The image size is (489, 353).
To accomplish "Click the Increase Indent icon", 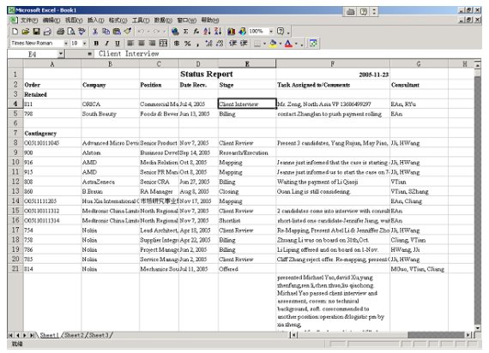I will point(244,44).
